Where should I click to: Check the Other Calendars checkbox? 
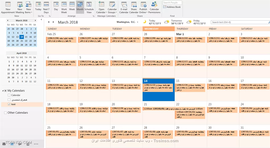(x=6, y=113)
